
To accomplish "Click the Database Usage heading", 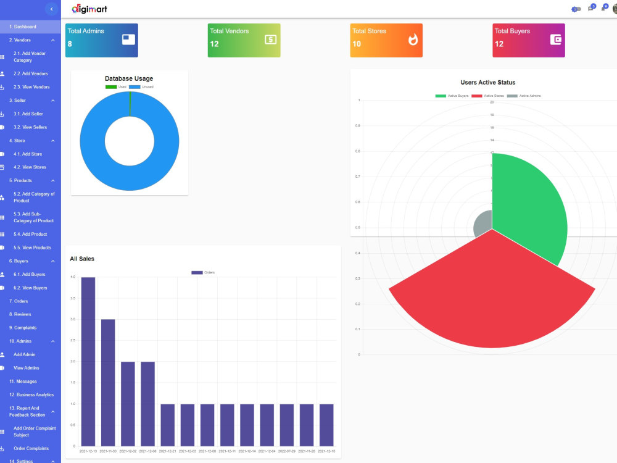I will [x=129, y=78].
